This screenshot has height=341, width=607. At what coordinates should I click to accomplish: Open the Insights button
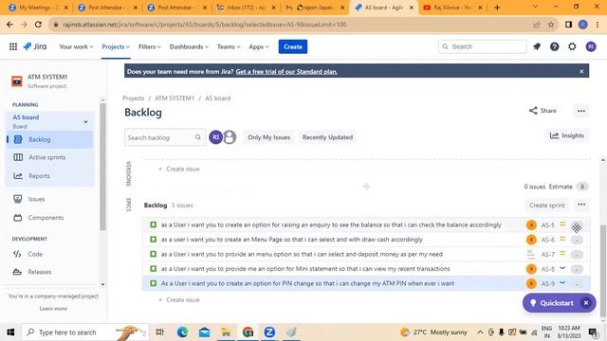(567, 135)
